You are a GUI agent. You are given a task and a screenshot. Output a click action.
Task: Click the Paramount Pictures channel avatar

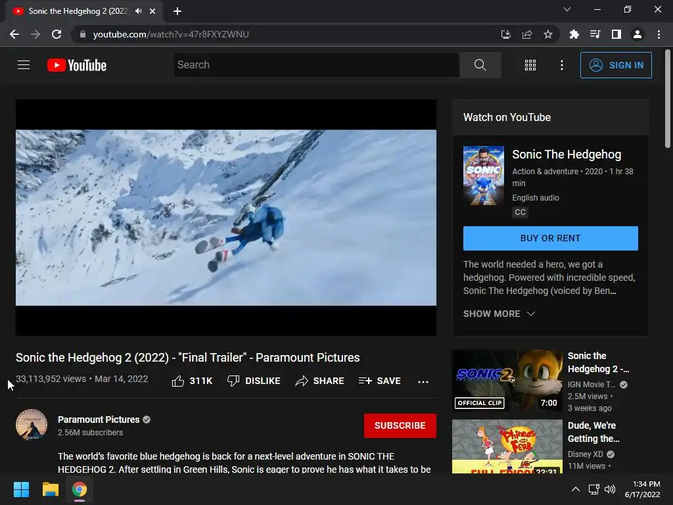[x=32, y=425]
